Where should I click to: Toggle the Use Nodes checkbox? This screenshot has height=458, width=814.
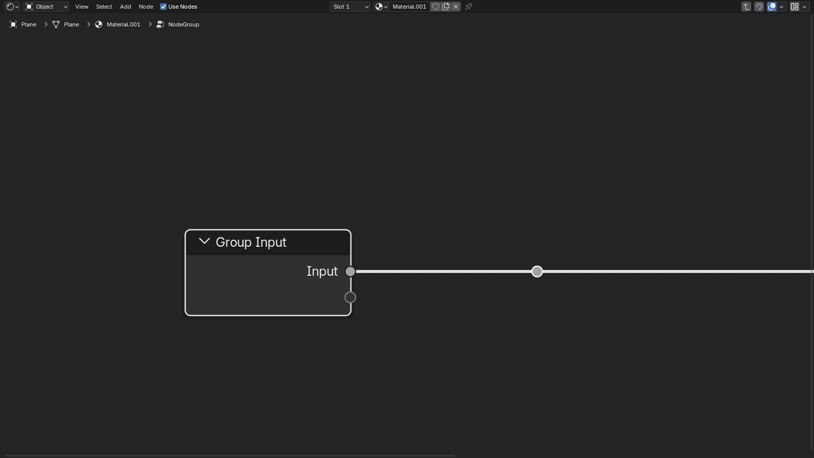click(x=163, y=7)
